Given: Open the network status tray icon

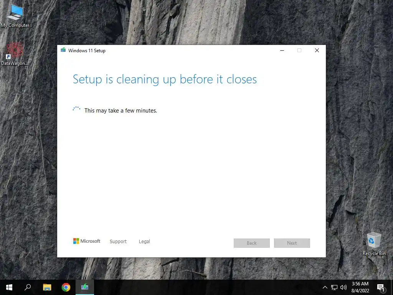Looking at the screenshot, I should click(334, 287).
